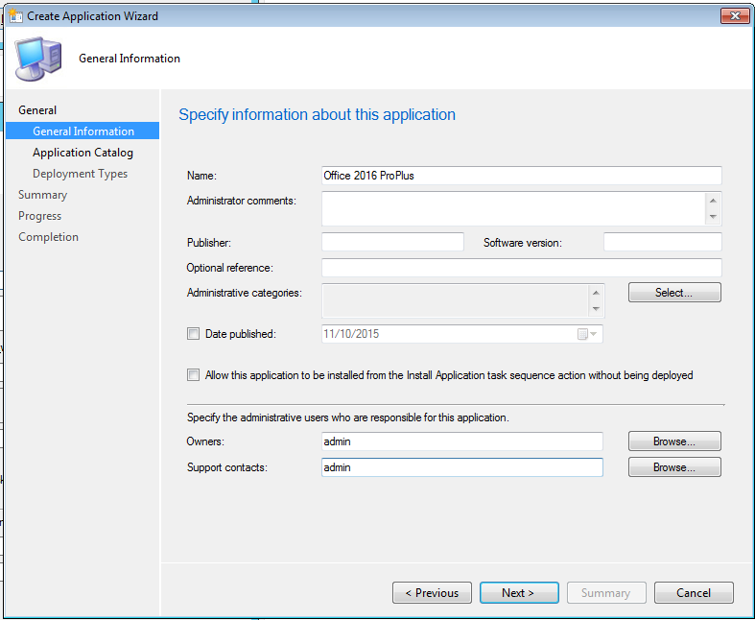Open the Deployment Types step

pos(80,174)
